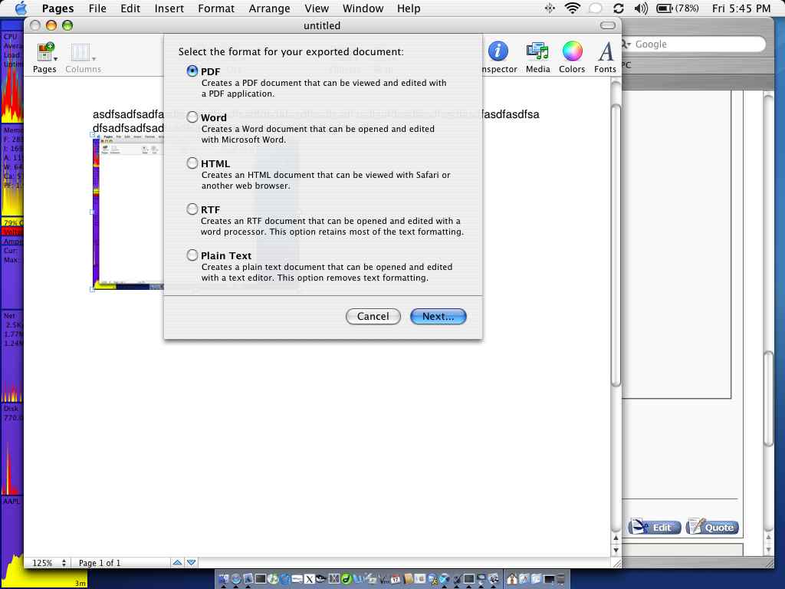Click the eye icon in the Dock
Viewport: 785px width, 589px height.
(x=321, y=578)
